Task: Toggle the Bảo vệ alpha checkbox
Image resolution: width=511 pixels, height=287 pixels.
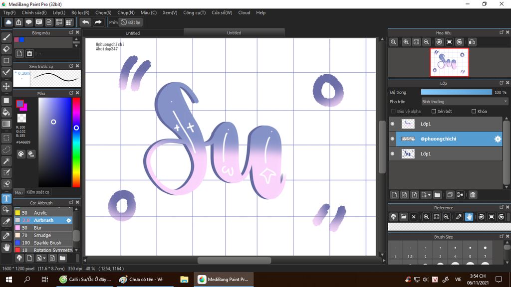Action: pos(393,111)
